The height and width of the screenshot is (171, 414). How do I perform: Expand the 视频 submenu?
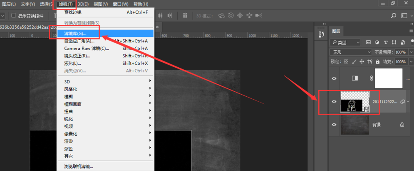click(106, 126)
